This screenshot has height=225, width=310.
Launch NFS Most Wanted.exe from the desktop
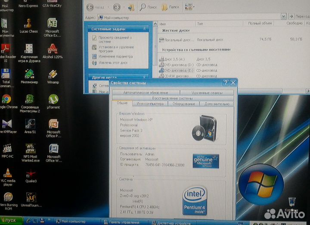click(31, 153)
